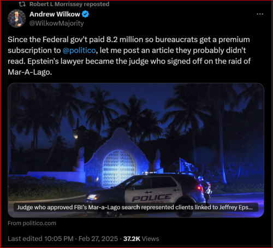Click the article headline caption overlay

point(135,207)
